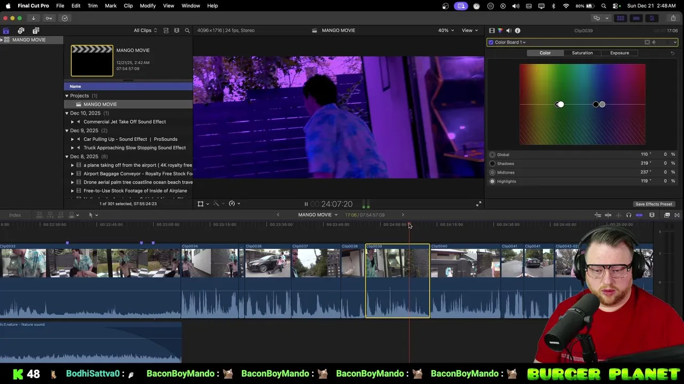
Task: Collapse the Dec 9, 2025 group
Action: (x=67, y=131)
